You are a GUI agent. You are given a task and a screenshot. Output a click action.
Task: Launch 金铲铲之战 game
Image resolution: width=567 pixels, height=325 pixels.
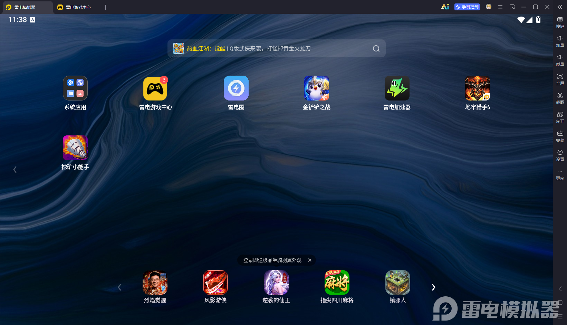pos(317,88)
